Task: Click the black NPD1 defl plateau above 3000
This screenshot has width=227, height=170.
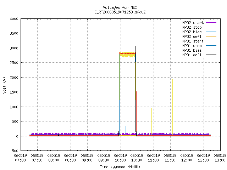Action: [x=127, y=46]
